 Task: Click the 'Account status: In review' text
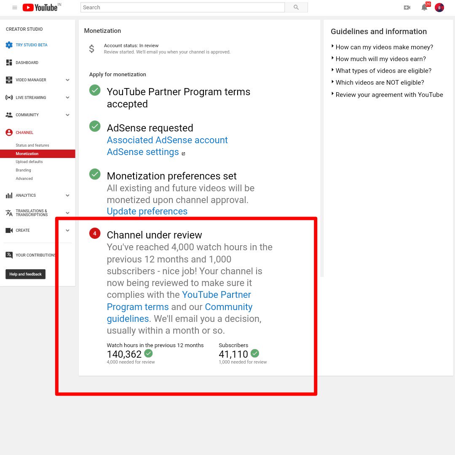click(131, 45)
